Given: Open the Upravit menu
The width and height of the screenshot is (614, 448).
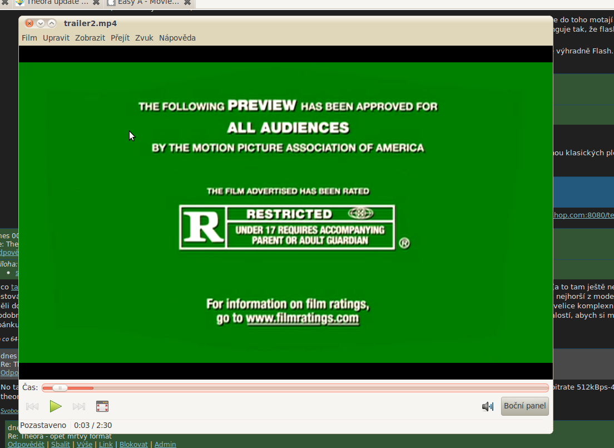Looking at the screenshot, I should point(56,38).
